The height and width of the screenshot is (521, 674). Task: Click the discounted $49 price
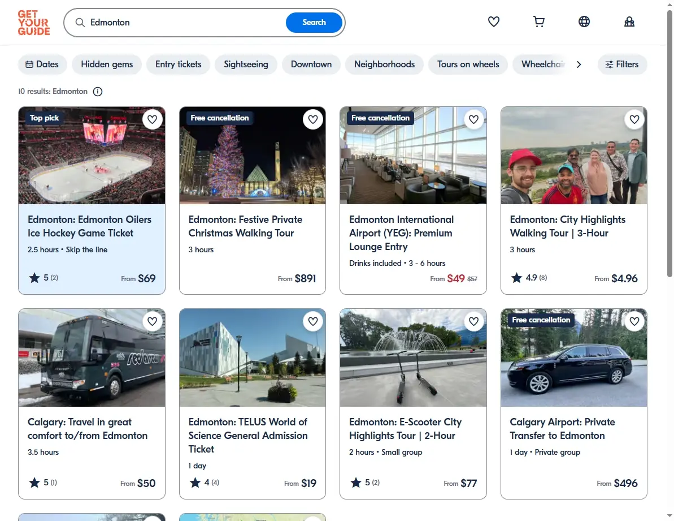pyautogui.click(x=455, y=278)
